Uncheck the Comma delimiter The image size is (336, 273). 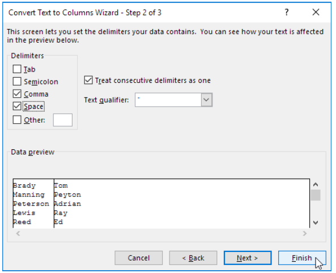[x=17, y=94]
